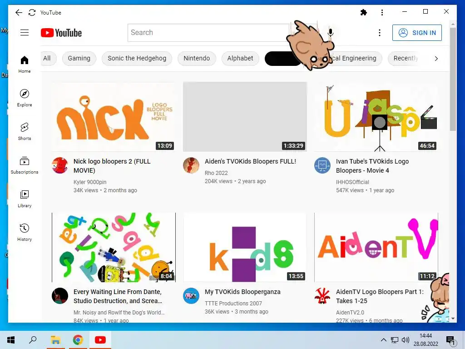Screen dimensions: 465x349
Task: Open Ivan Tube's TVOkids Logo Bloopers title
Action: [372, 166]
